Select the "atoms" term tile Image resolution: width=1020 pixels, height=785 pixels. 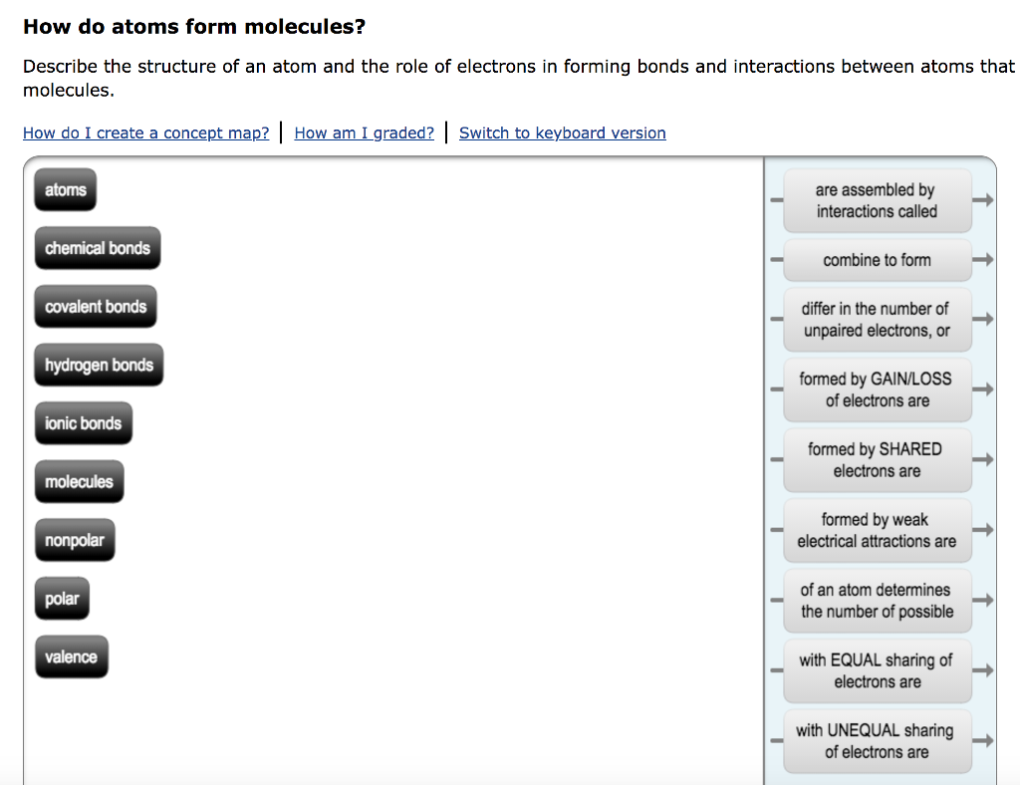coord(64,189)
